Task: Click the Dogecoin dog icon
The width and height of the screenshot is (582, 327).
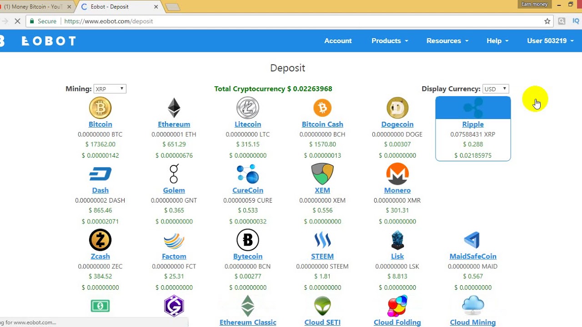Action: tap(397, 108)
